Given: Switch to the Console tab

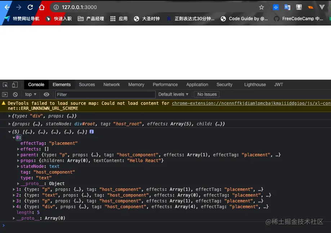Looking at the screenshot, I should tap(36, 85).
